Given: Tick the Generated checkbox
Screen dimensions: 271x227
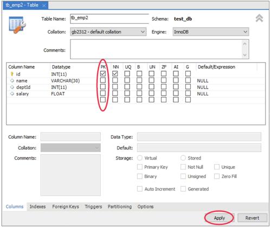Looking at the screenshot, I should 183,189.
